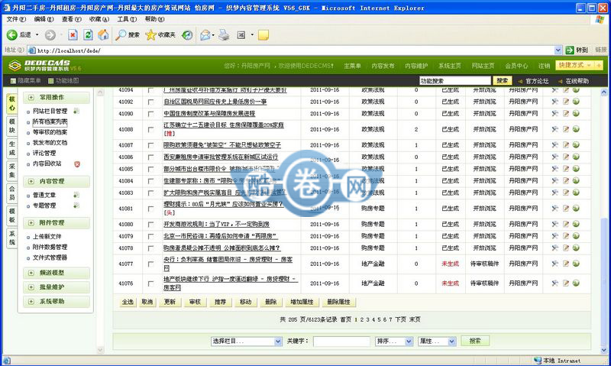Tick checkbox for article 41092
Image resolution: width=611 pixels, height=366 pixels.
150,102
